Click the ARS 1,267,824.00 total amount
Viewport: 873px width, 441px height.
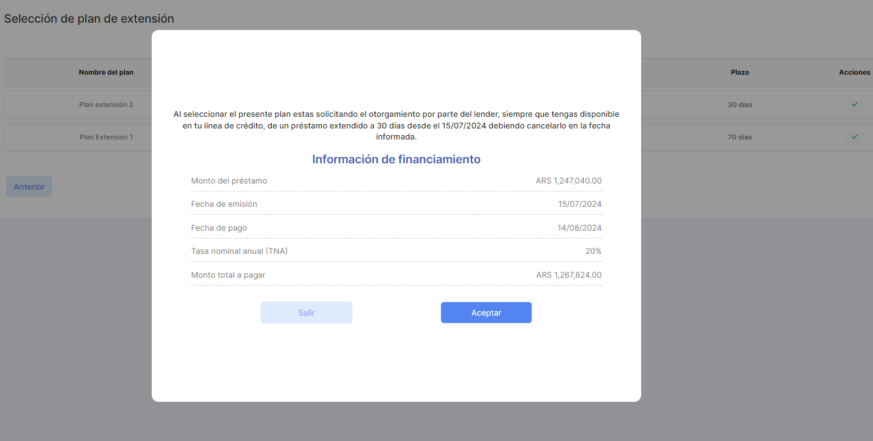pos(568,275)
